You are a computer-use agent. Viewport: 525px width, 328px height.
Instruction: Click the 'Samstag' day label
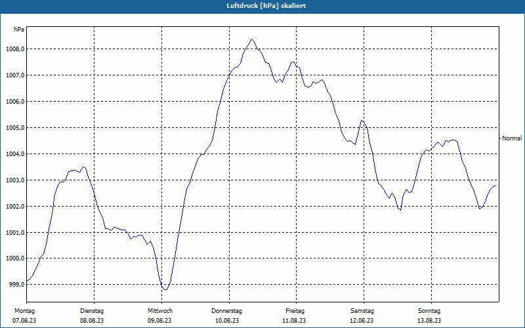click(x=362, y=311)
